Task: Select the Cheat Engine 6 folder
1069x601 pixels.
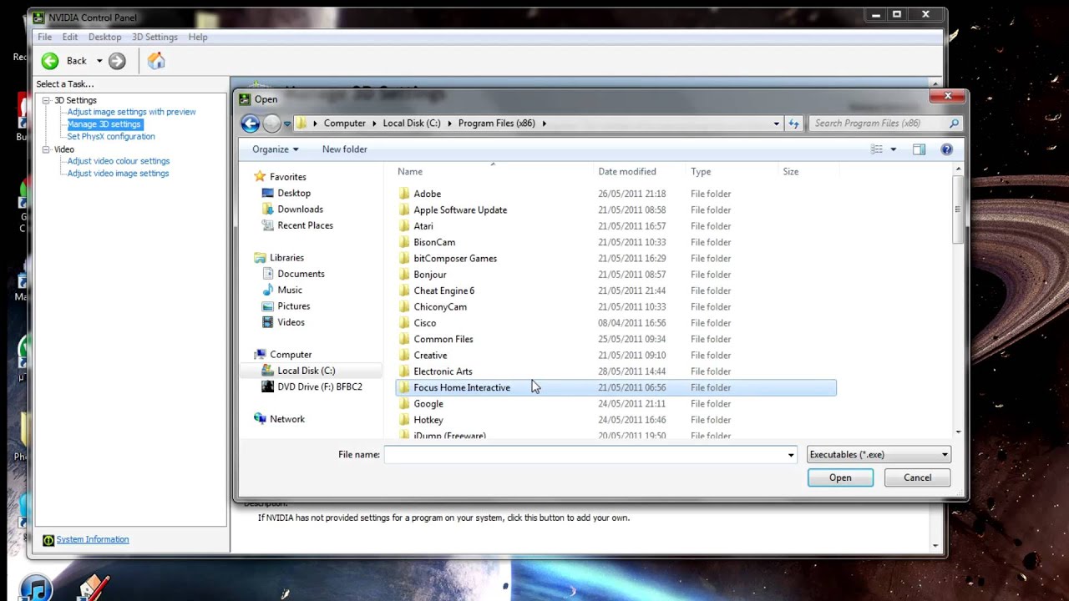Action: (443, 290)
